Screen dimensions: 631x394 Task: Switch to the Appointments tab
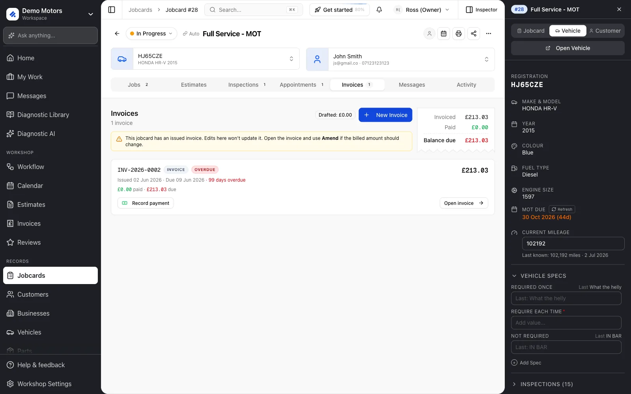(302, 85)
